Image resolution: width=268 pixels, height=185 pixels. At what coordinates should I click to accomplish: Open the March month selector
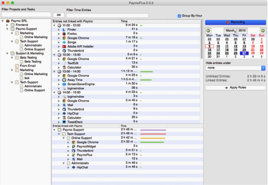click(x=230, y=31)
